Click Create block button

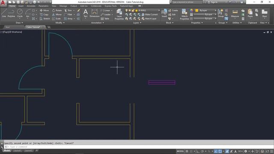173,10
